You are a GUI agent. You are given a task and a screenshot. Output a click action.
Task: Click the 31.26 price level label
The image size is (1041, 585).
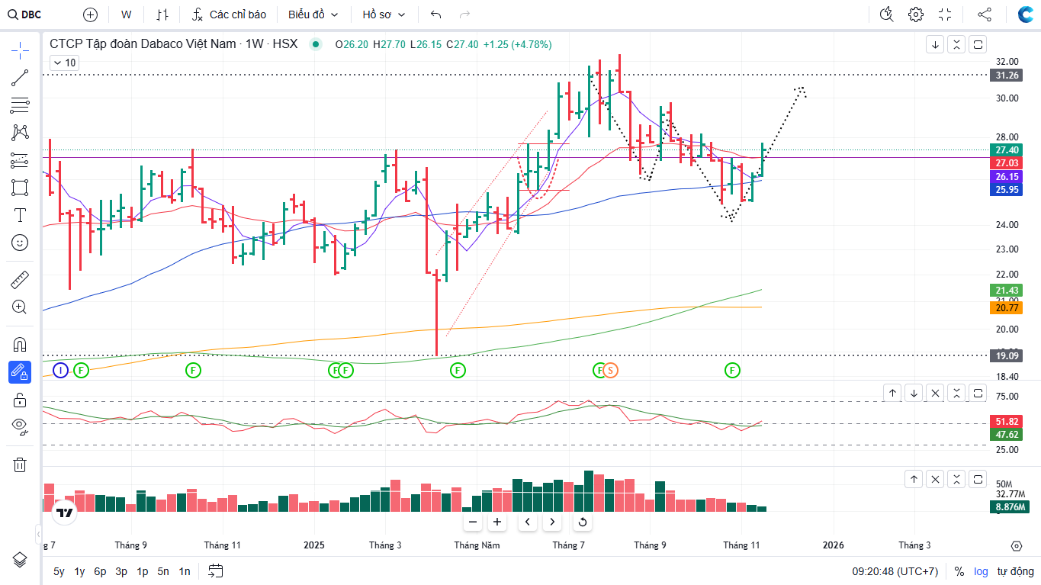pyautogui.click(x=1007, y=75)
